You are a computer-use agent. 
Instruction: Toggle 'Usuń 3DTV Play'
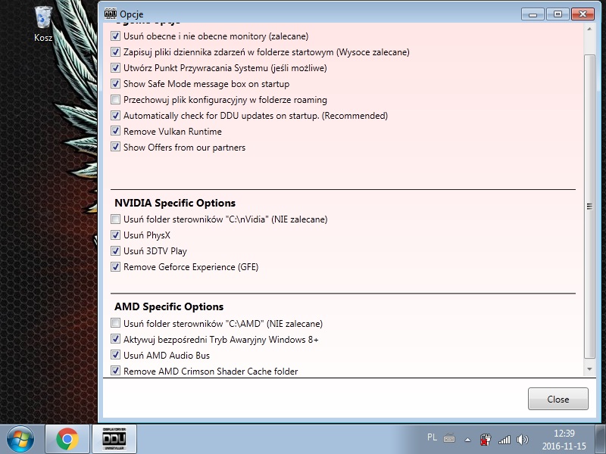pyautogui.click(x=116, y=251)
